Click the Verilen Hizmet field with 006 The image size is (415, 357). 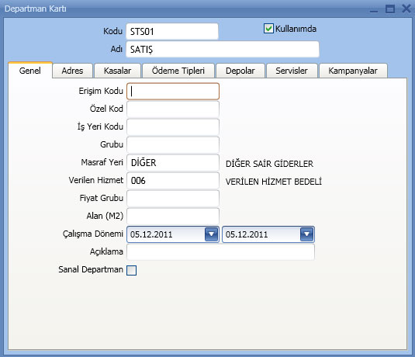pyautogui.click(x=173, y=181)
